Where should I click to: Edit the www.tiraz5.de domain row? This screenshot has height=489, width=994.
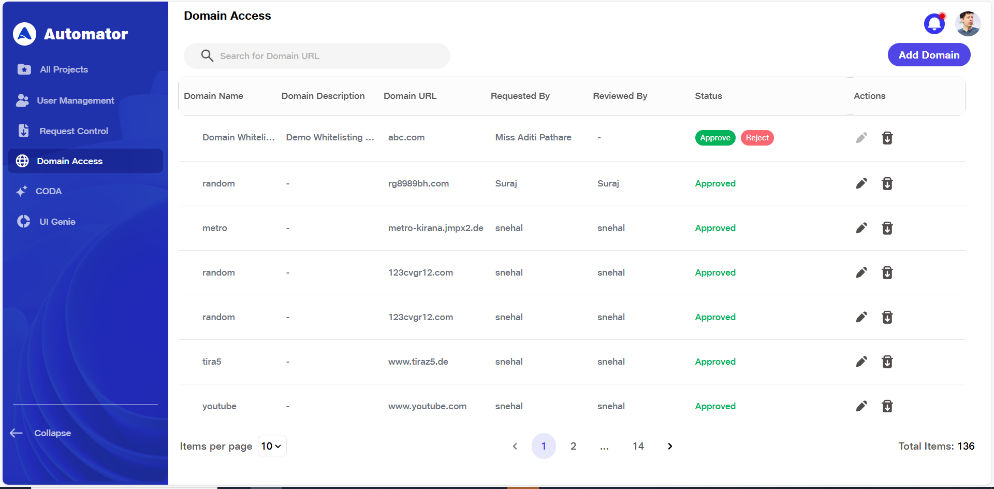861,362
